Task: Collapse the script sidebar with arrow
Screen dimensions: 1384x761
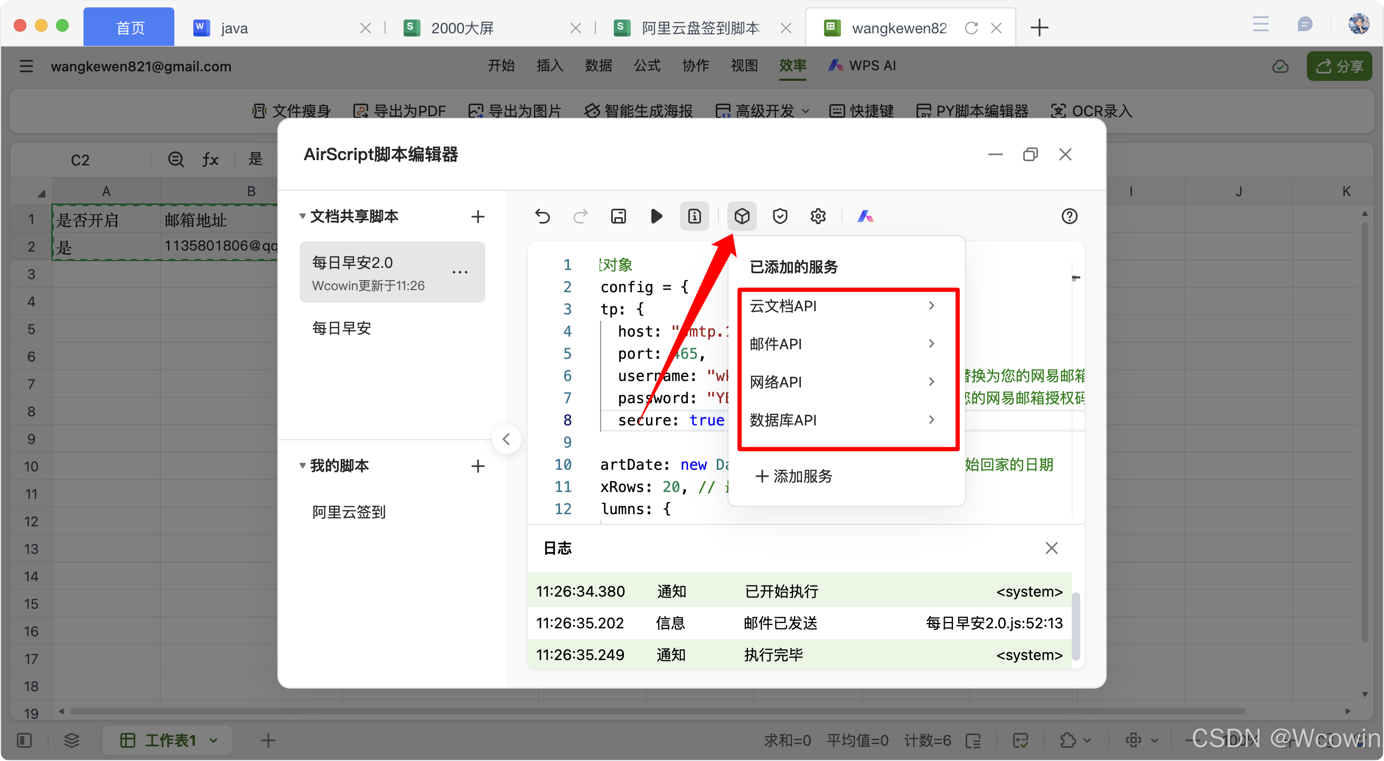Action: point(506,440)
